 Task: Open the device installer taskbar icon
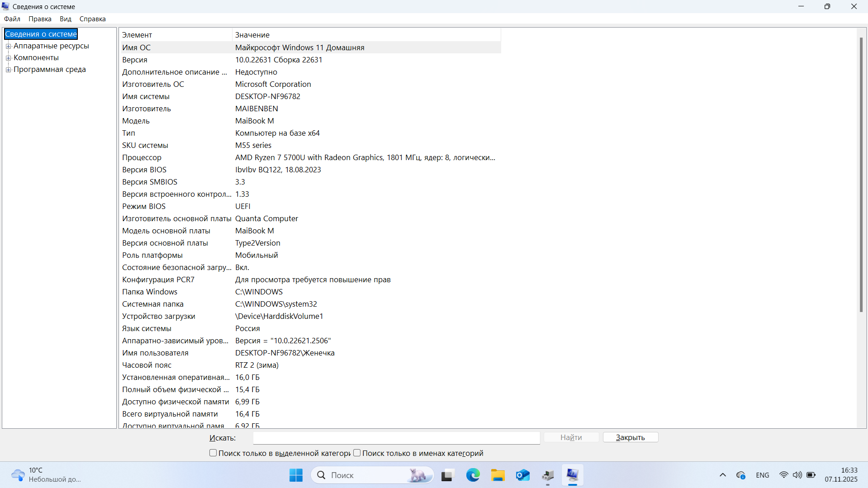pos(547,475)
